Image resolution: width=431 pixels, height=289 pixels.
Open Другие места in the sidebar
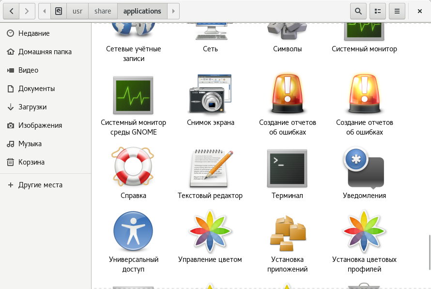(46, 185)
